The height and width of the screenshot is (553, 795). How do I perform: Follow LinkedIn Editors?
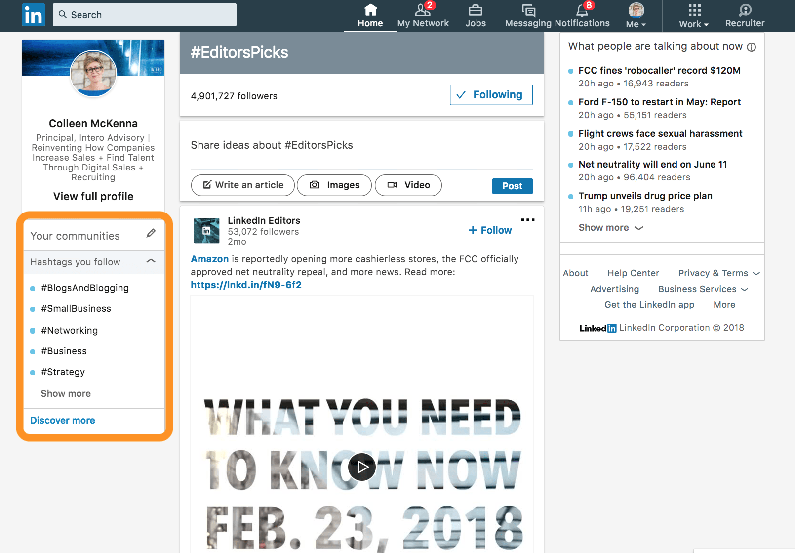(490, 230)
